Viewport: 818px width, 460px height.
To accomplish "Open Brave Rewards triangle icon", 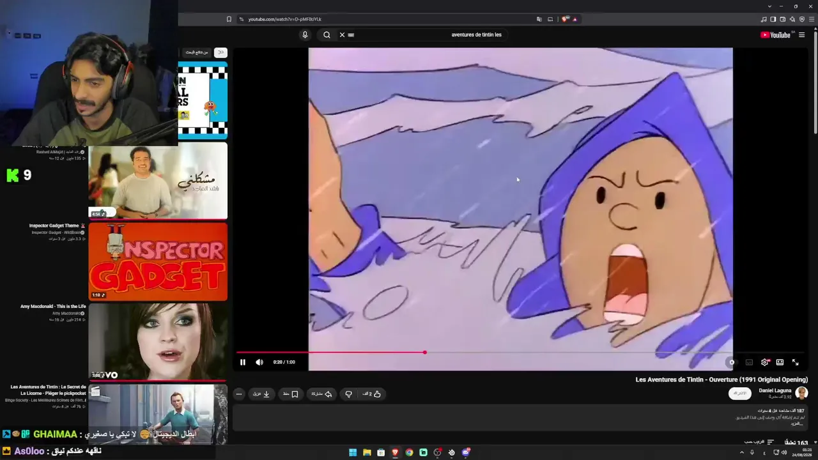I will point(575,19).
